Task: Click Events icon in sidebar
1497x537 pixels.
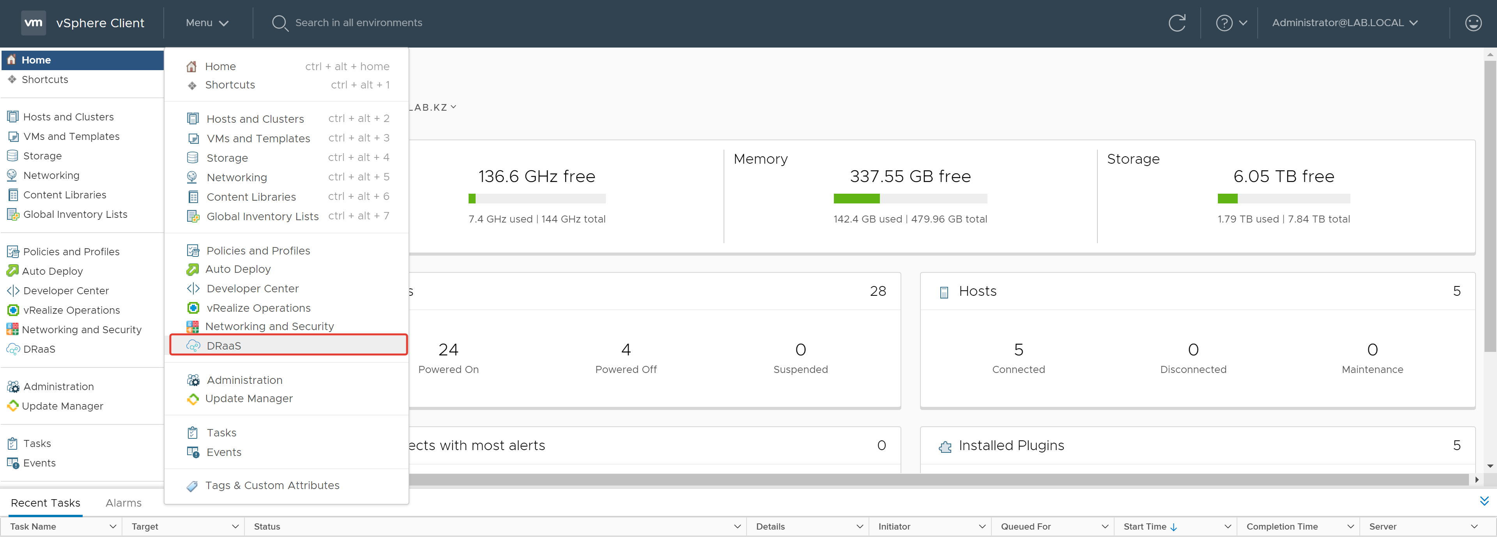Action: pos(13,463)
